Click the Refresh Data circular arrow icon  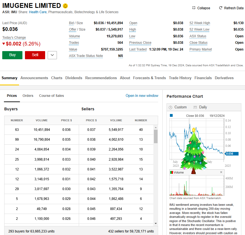click(221, 8)
